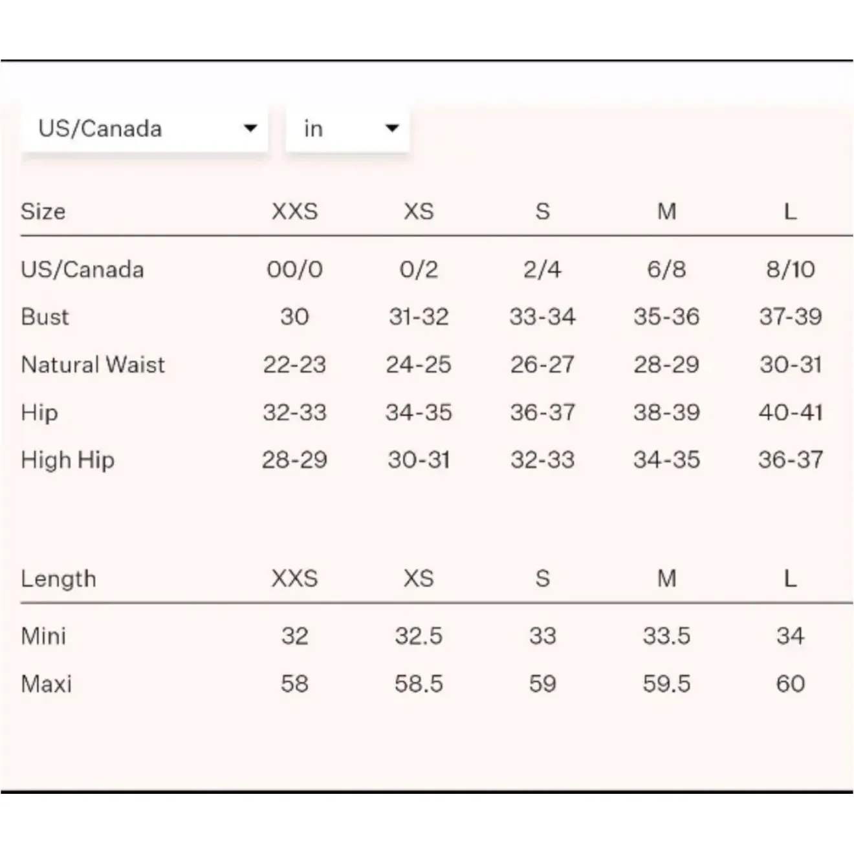This screenshot has height=854, width=854.
Task: Click the Size header label
Action: coord(43,212)
